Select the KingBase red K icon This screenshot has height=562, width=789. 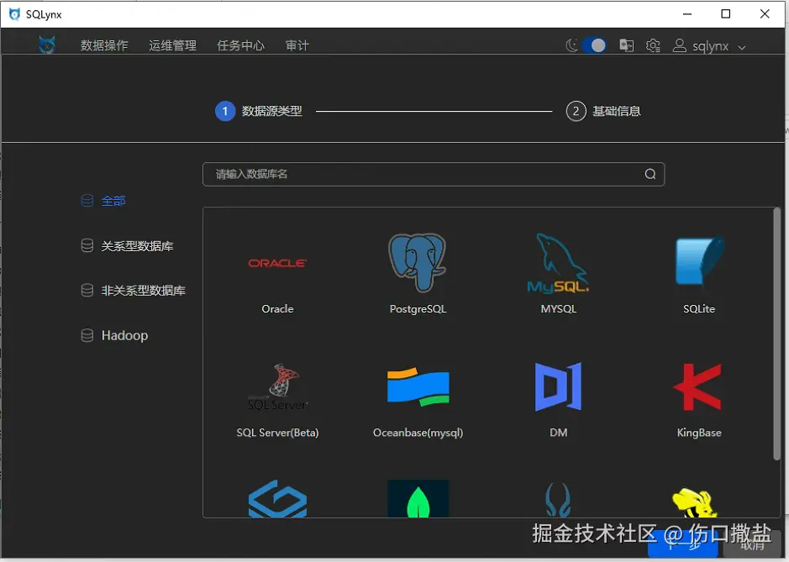click(x=698, y=387)
